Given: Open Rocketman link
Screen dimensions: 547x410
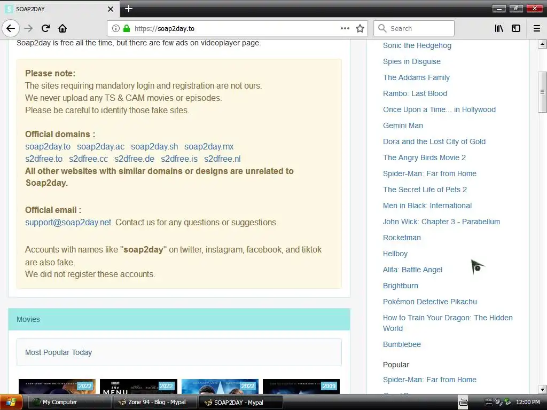Looking at the screenshot, I should 402,238.
